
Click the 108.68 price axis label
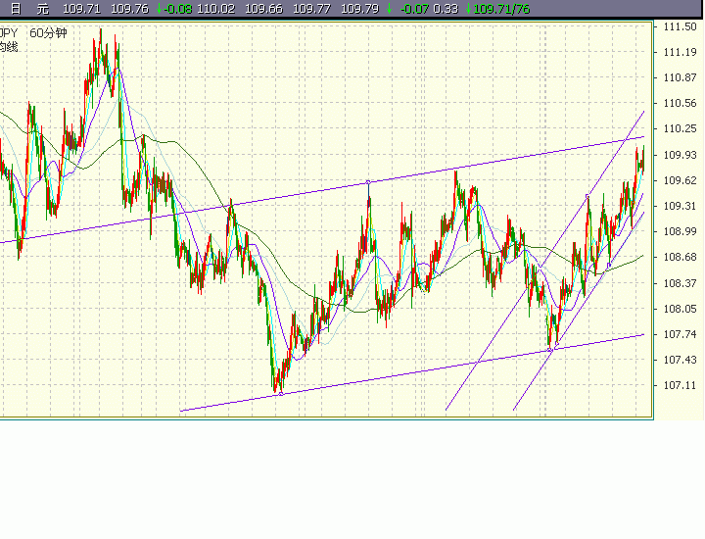(x=680, y=257)
